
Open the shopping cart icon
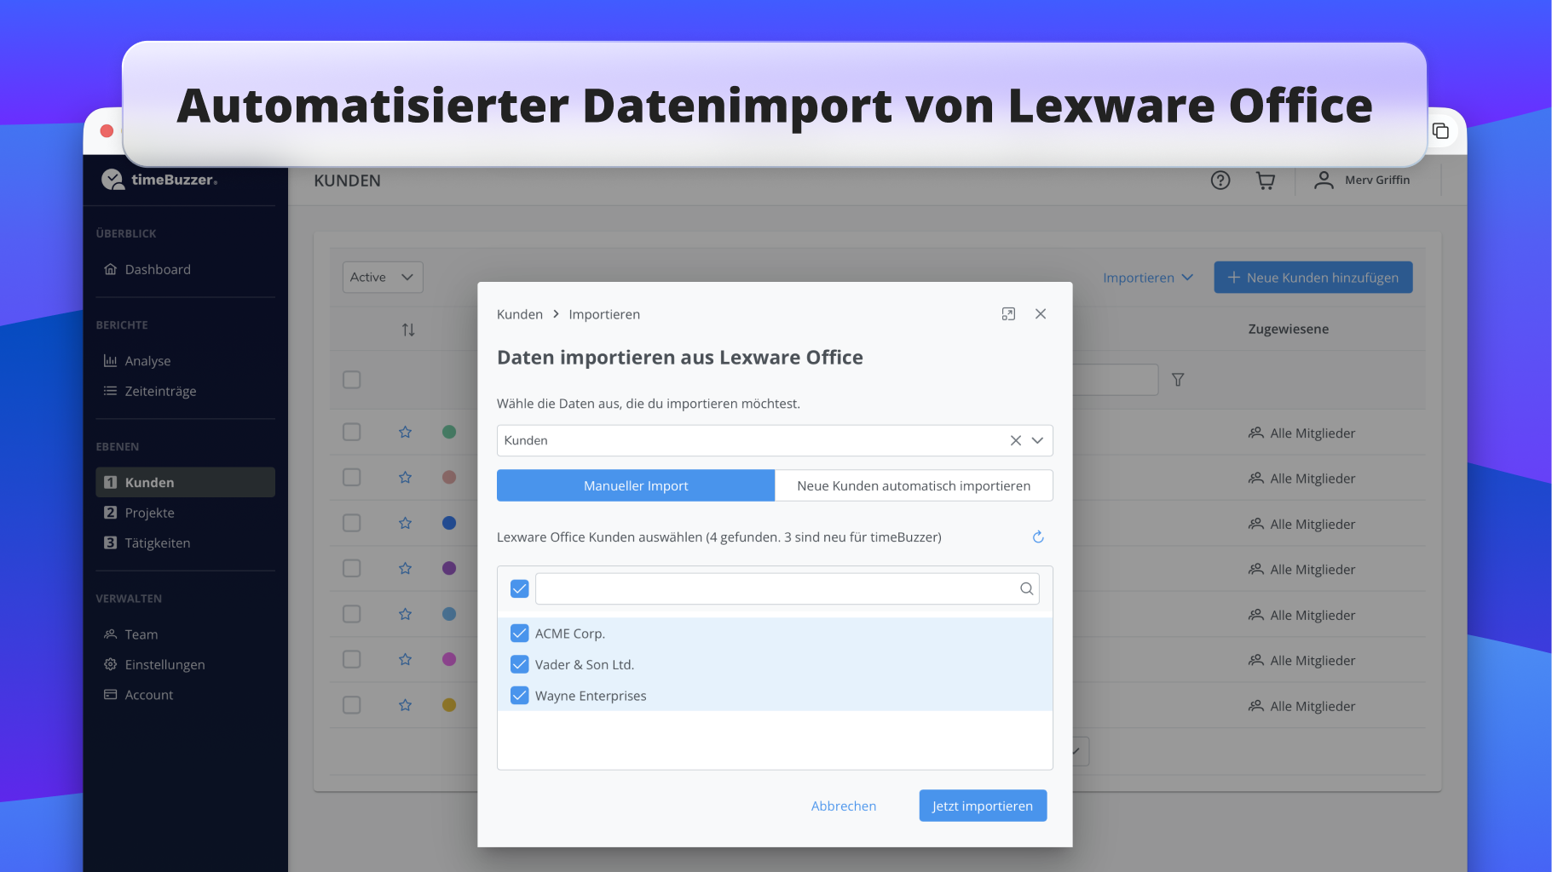1265,181
